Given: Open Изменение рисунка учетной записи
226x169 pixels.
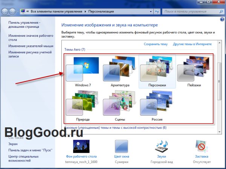Looking at the screenshot, I should [x=30, y=54].
